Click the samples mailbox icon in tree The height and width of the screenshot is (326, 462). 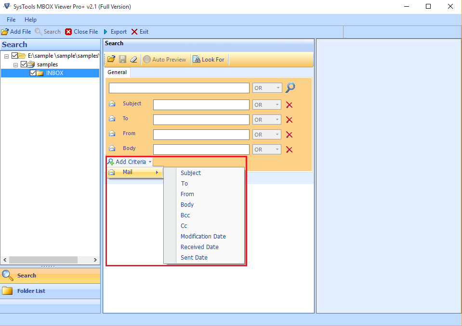pos(31,64)
